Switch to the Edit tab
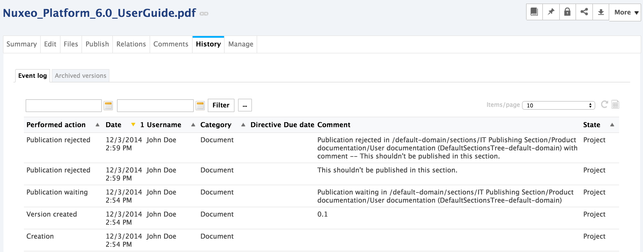The height and width of the screenshot is (252, 643). pyautogui.click(x=50, y=44)
